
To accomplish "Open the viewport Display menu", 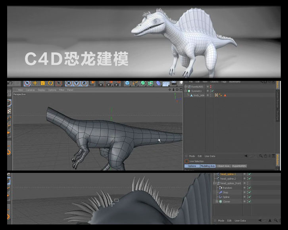I will pos(41,90).
